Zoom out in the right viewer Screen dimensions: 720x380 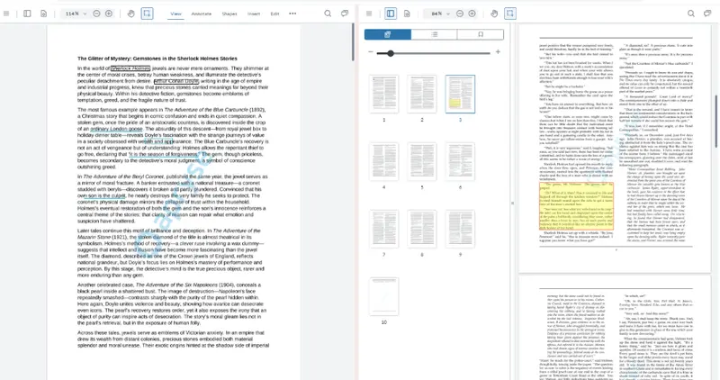460,14
